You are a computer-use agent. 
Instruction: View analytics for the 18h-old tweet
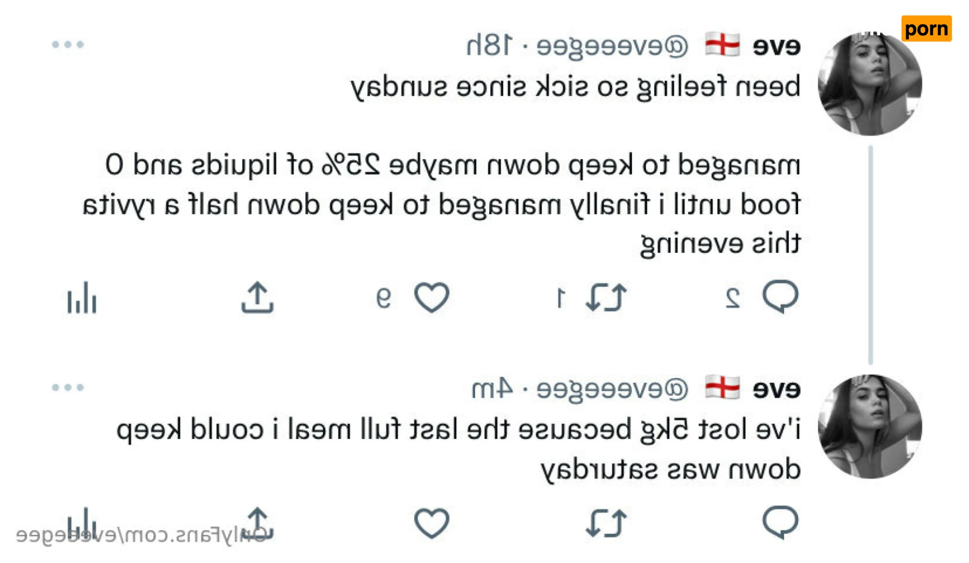pyautogui.click(x=82, y=299)
